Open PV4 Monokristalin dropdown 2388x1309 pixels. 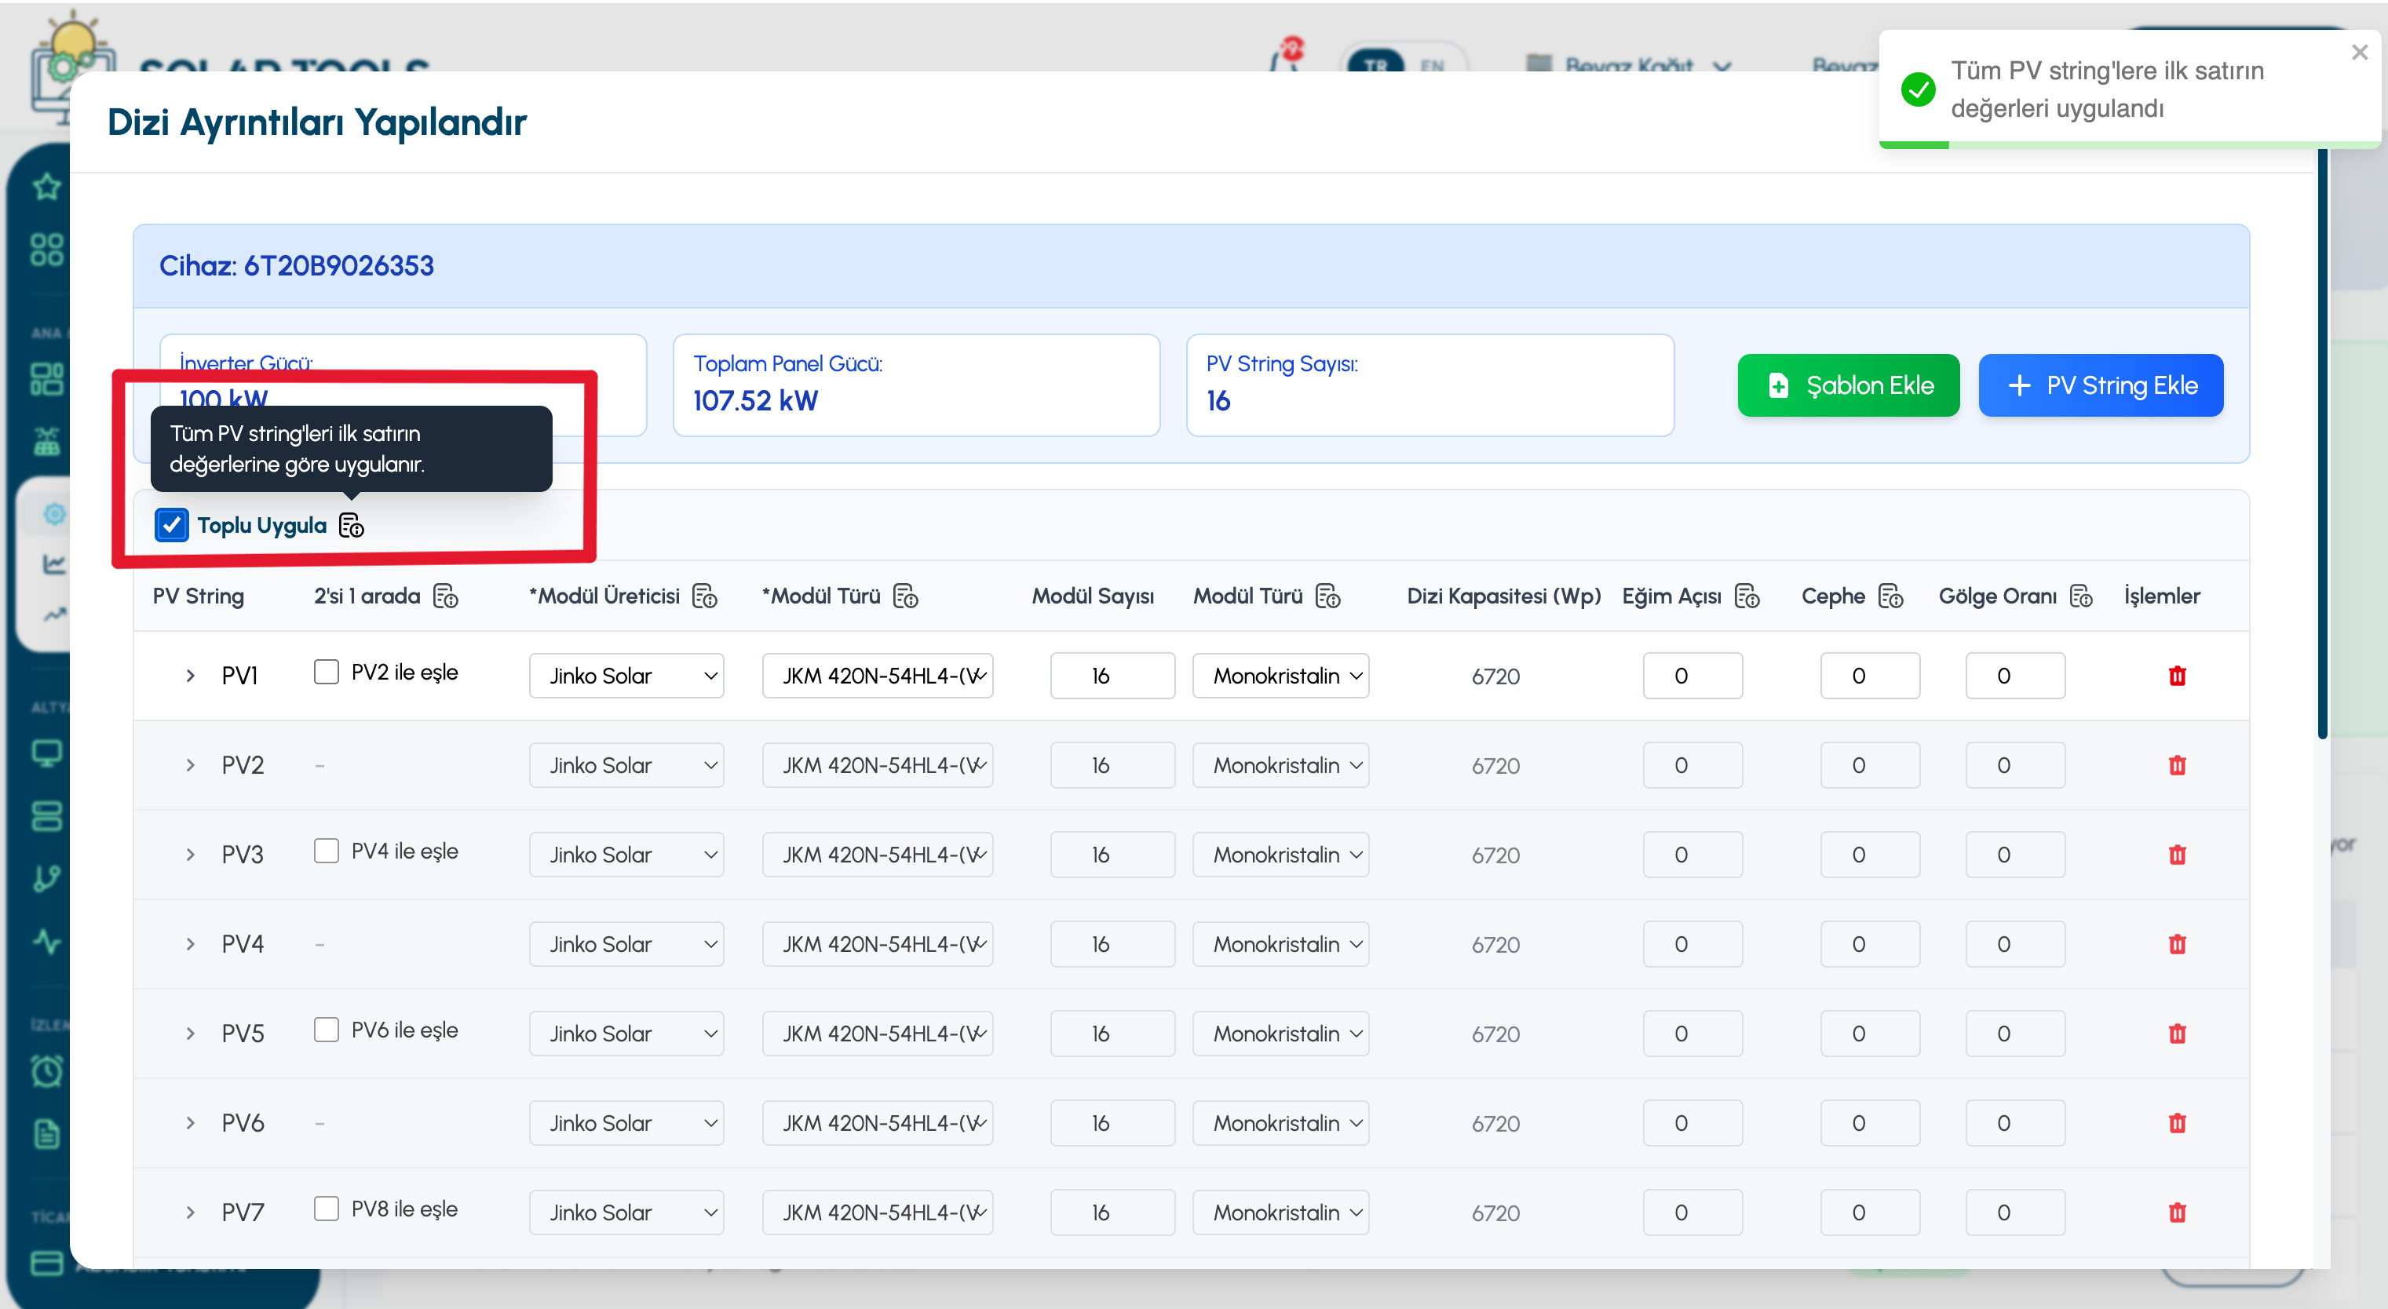click(1280, 945)
